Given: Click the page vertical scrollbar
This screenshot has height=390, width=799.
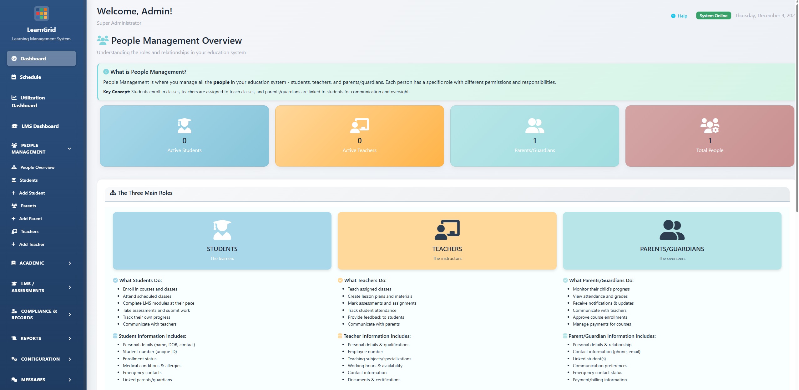Looking at the screenshot, I should (x=797, y=106).
